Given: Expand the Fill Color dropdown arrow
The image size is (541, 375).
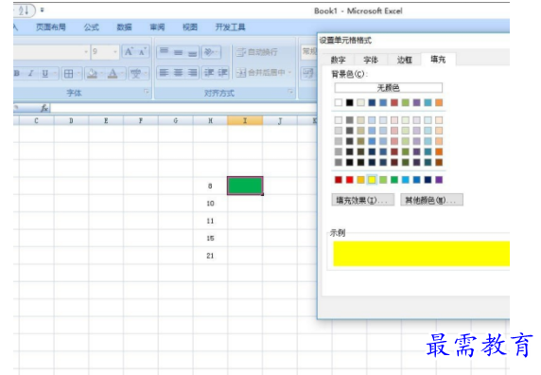Looking at the screenshot, I should [102, 73].
